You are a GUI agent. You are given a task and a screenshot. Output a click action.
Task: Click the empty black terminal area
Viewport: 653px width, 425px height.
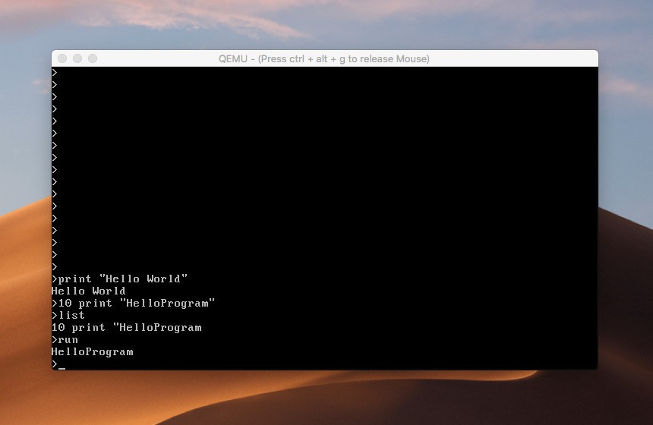coord(342,175)
